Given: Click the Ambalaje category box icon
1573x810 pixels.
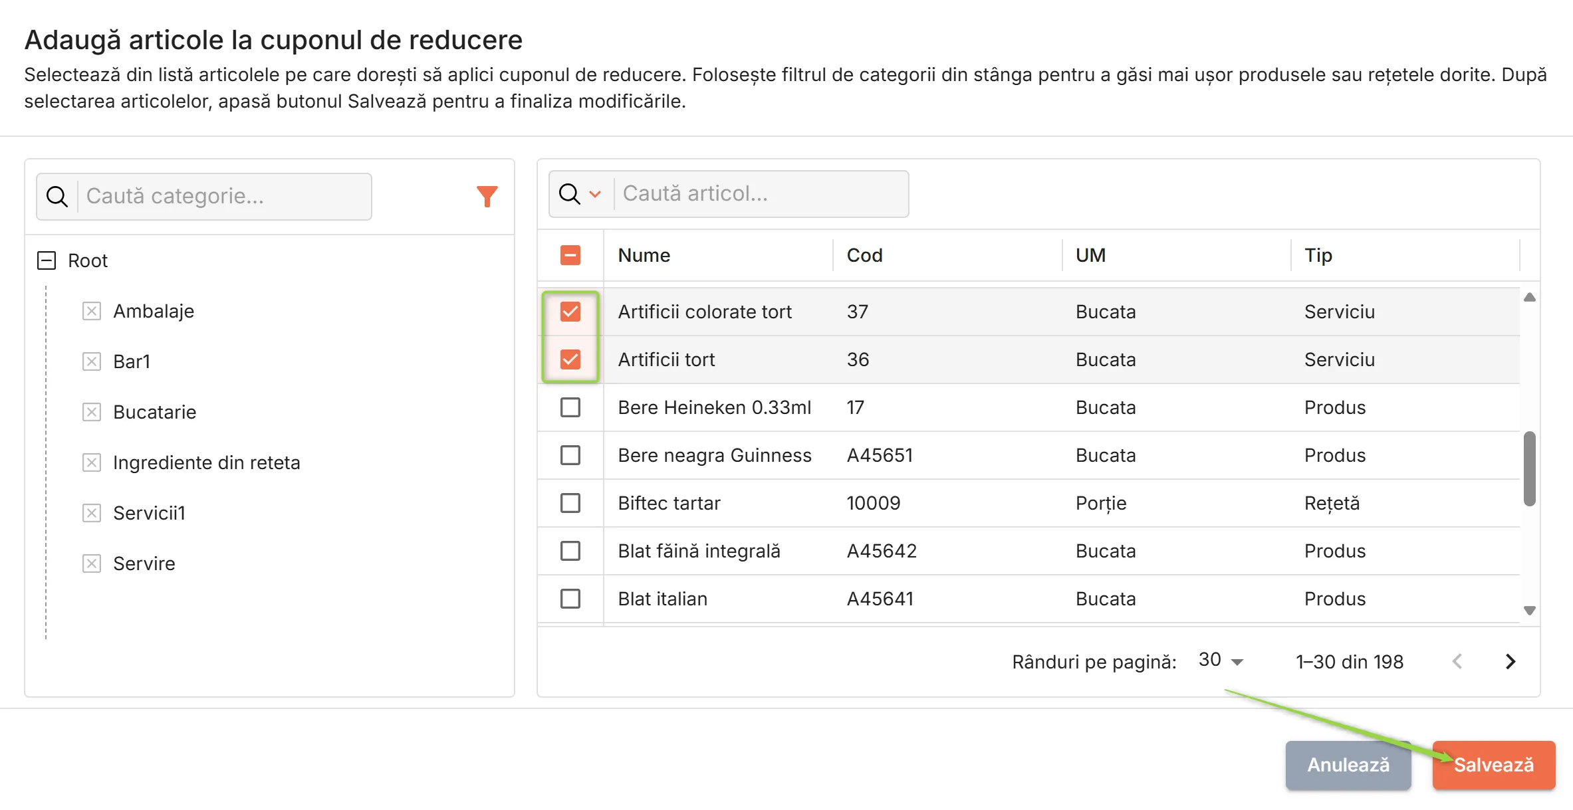Looking at the screenshot, I should (x=92, y=311).
